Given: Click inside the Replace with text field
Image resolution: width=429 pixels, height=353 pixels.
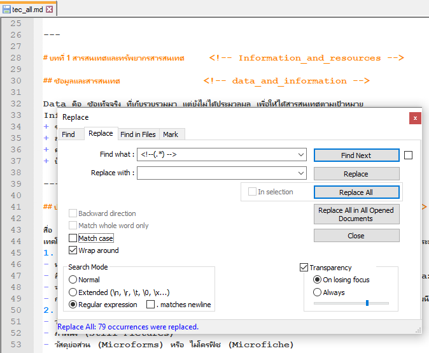Looking at the screenshot, I should pyautogui.click(x=216, y=173).
